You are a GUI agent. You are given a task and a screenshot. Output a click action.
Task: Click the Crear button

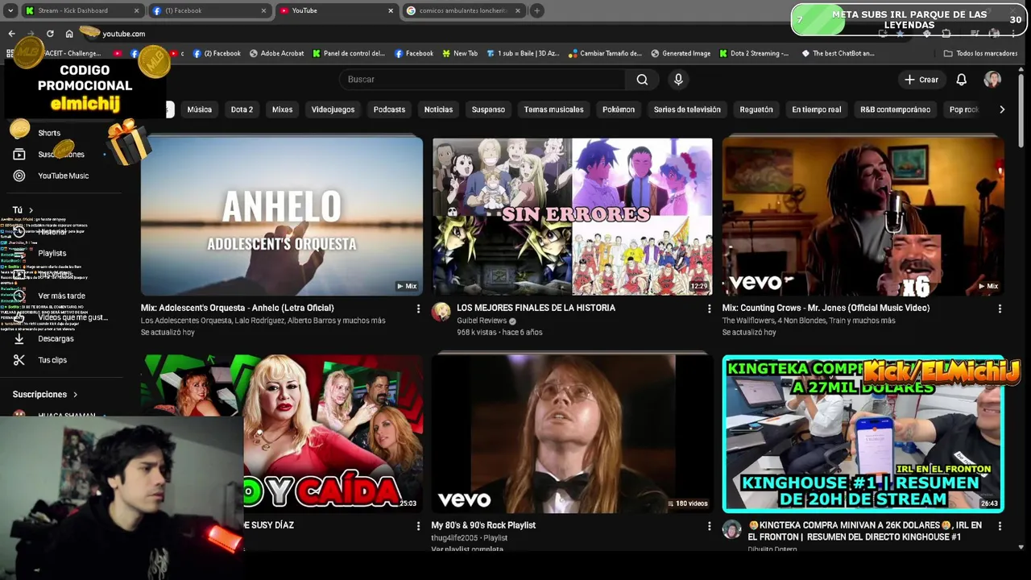tap(921, 79)
